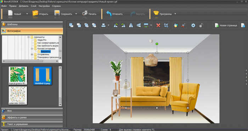Collapse the Коллаж интерьера tree node

(x=32, y=49)
